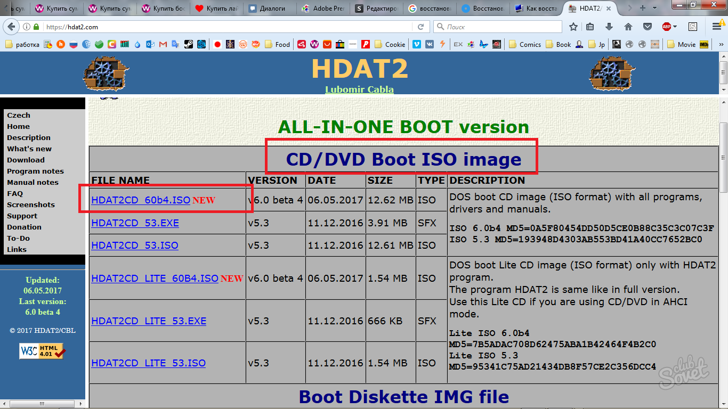Switch to the Диалоги tab

tap(270, 9)
